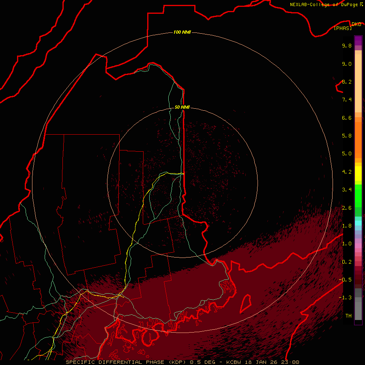
Task: Click the 1.8 value on the scale
Action: [347, 226]
